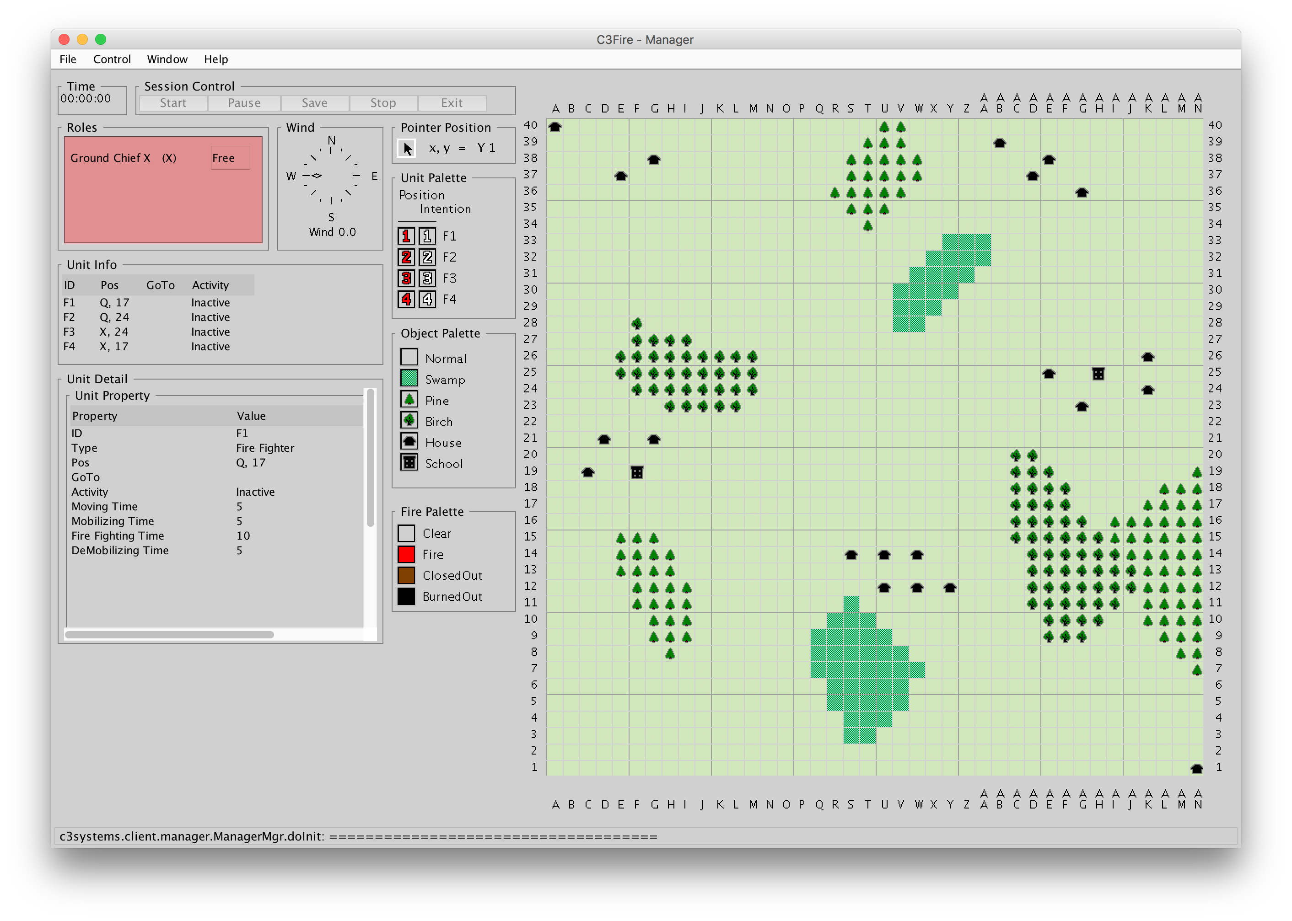Click the pointer arrow tool icon
The width and height of the screenshot is (1292, 921).
pyautogui.click(x=406, y=149)
